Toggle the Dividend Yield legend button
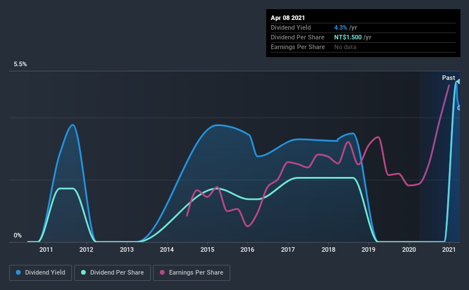469x290 pixels. pos(41,273)
